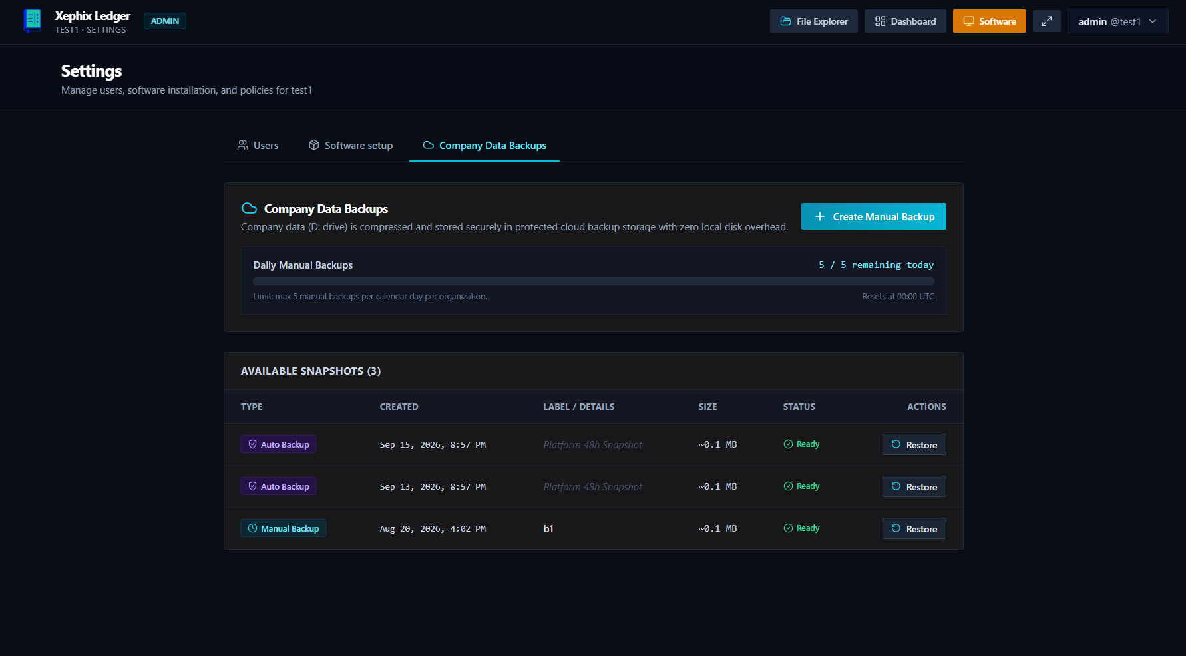Viewport: 1186px width, 656px height.
Task: Click Auto Backup badge for Sep 15
Action: pos(278,444)
